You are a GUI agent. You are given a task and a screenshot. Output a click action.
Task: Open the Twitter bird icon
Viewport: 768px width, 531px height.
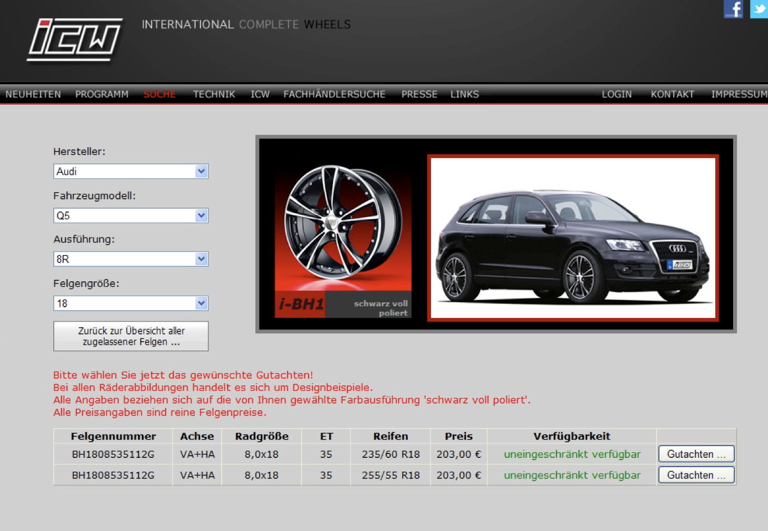pyautogui.click(x=759, y=9)
